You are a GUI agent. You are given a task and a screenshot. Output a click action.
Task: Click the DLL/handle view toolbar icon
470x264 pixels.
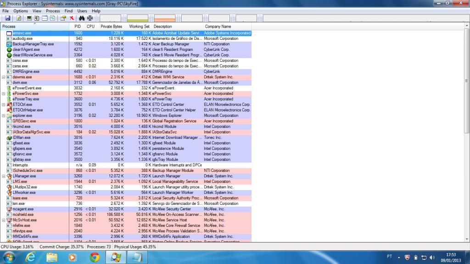tap(52, 18)
